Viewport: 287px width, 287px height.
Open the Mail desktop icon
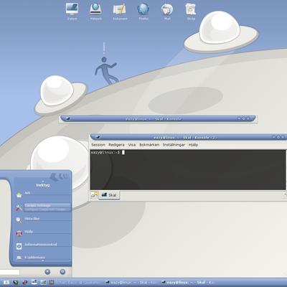(167, 11)
